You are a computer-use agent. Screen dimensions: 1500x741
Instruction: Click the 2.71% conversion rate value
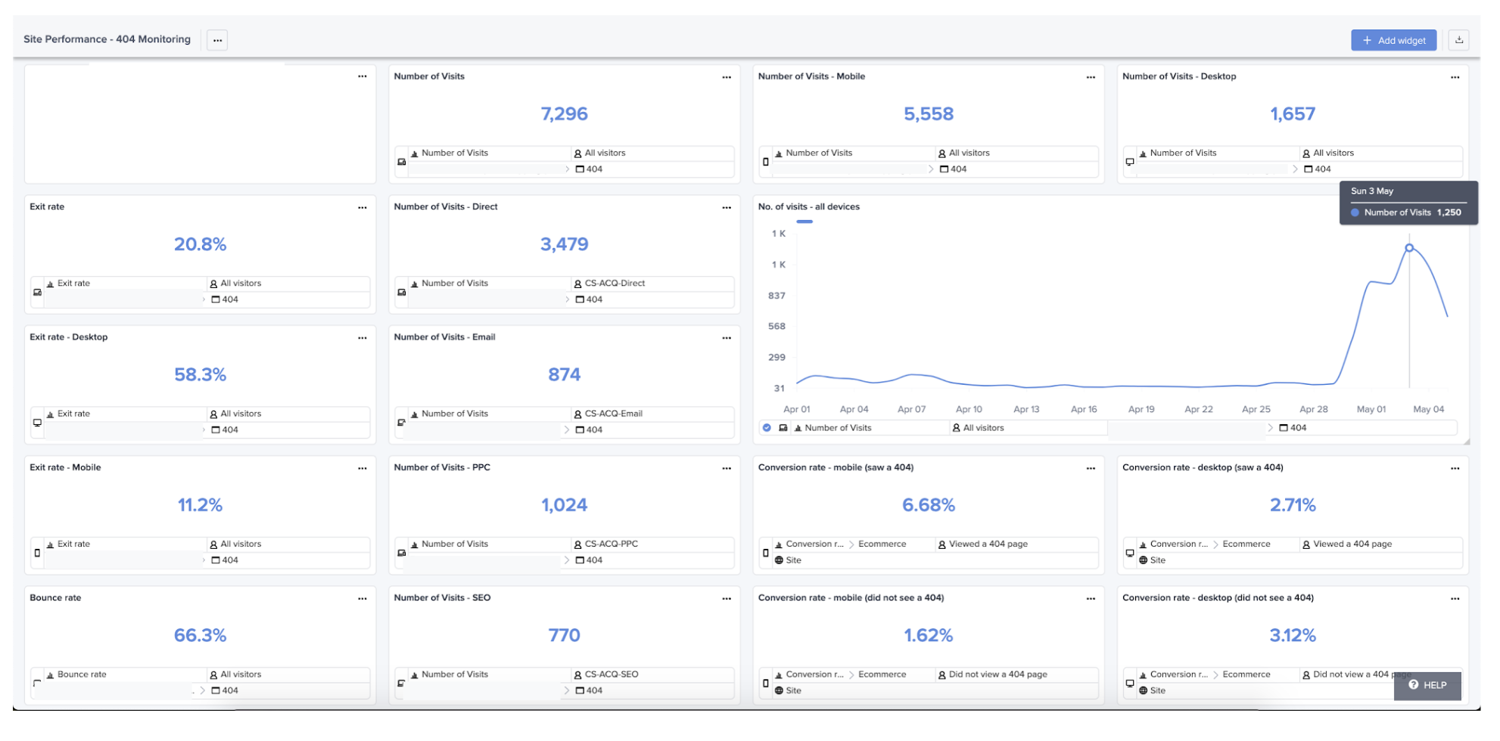point(1293,505)
